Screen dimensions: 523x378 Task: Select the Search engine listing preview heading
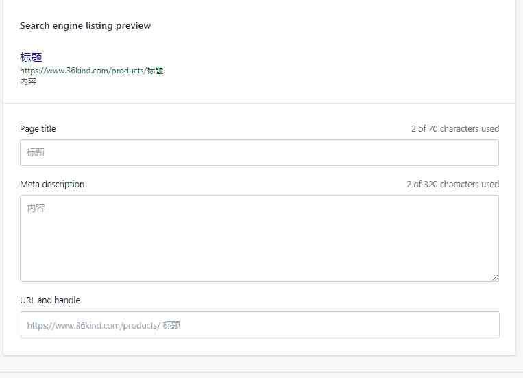coord(86,25)
